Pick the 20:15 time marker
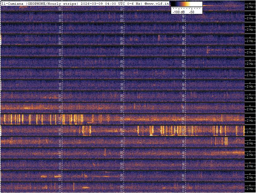The image size is (256, 193). click(60, 86)
